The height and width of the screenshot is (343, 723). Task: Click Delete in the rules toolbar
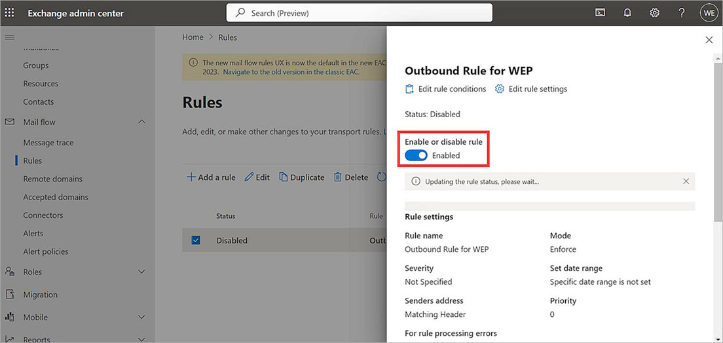pyautogui.click(x=351, y=177)
